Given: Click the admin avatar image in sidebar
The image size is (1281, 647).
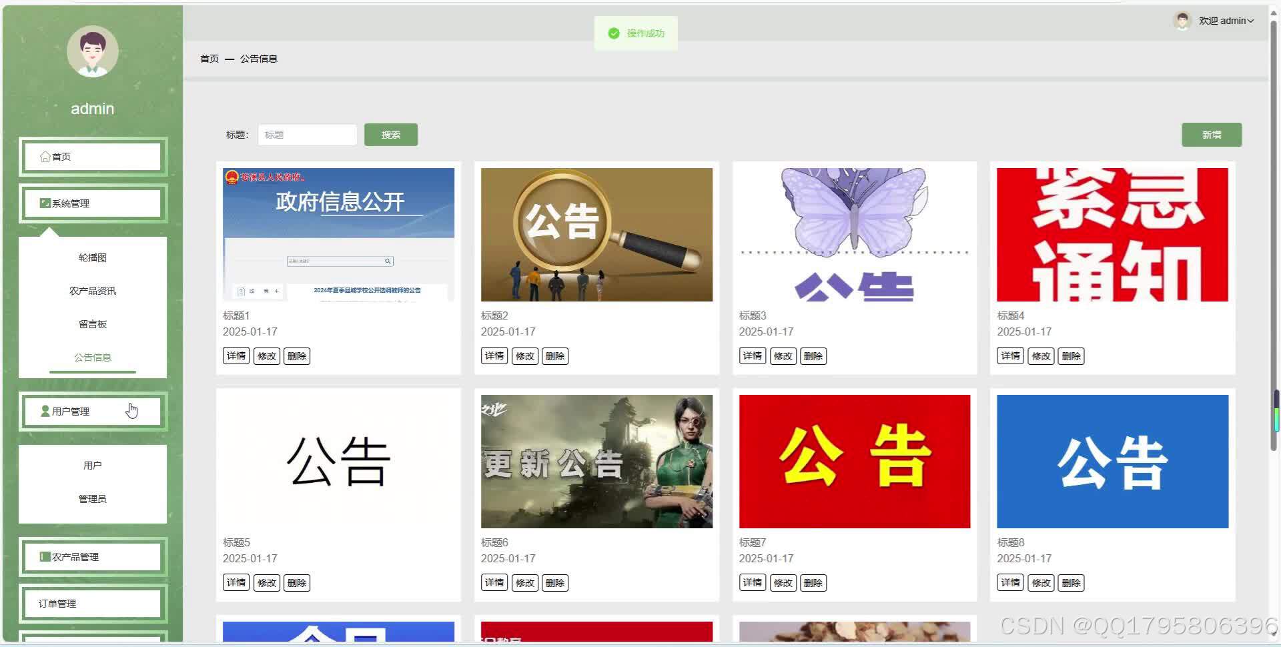Looking at the screenshot, I should click(x=92, y=51).
